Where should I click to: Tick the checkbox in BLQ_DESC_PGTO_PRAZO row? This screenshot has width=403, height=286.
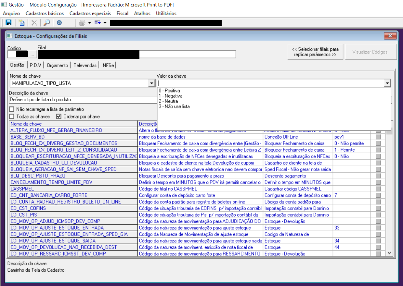378,176
